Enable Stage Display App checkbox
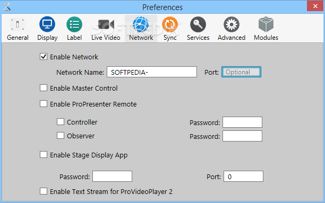 point(44,155)
